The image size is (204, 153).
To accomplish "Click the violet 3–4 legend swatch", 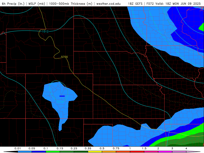I will [x=179, y=152].
